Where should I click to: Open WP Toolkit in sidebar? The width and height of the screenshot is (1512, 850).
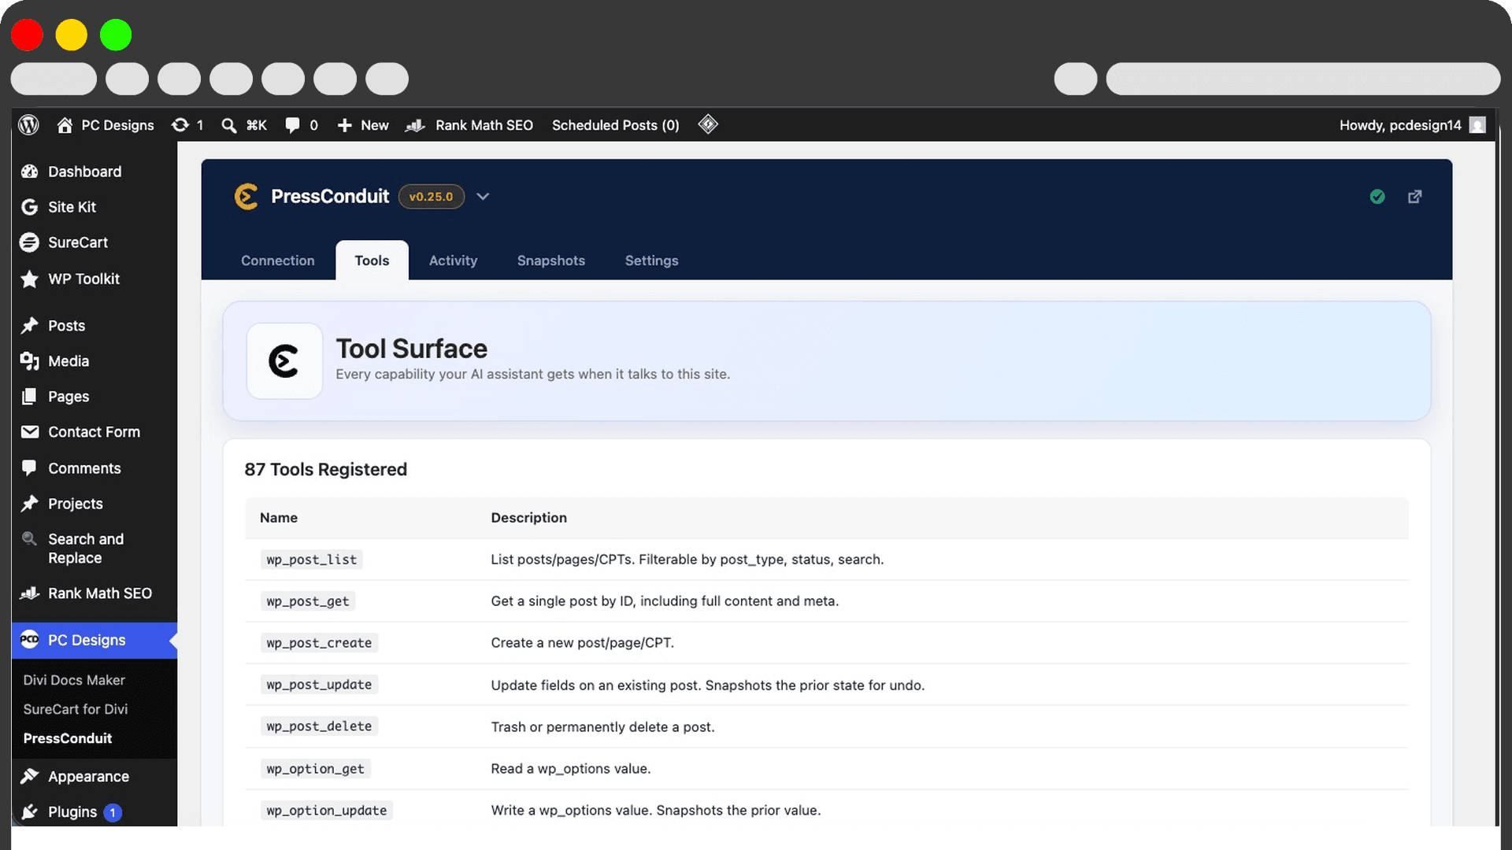coord(83,279)
